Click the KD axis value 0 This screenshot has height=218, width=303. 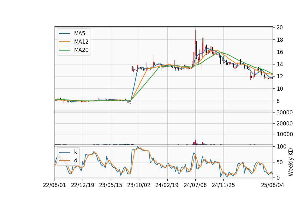click(x=278, y=178)
